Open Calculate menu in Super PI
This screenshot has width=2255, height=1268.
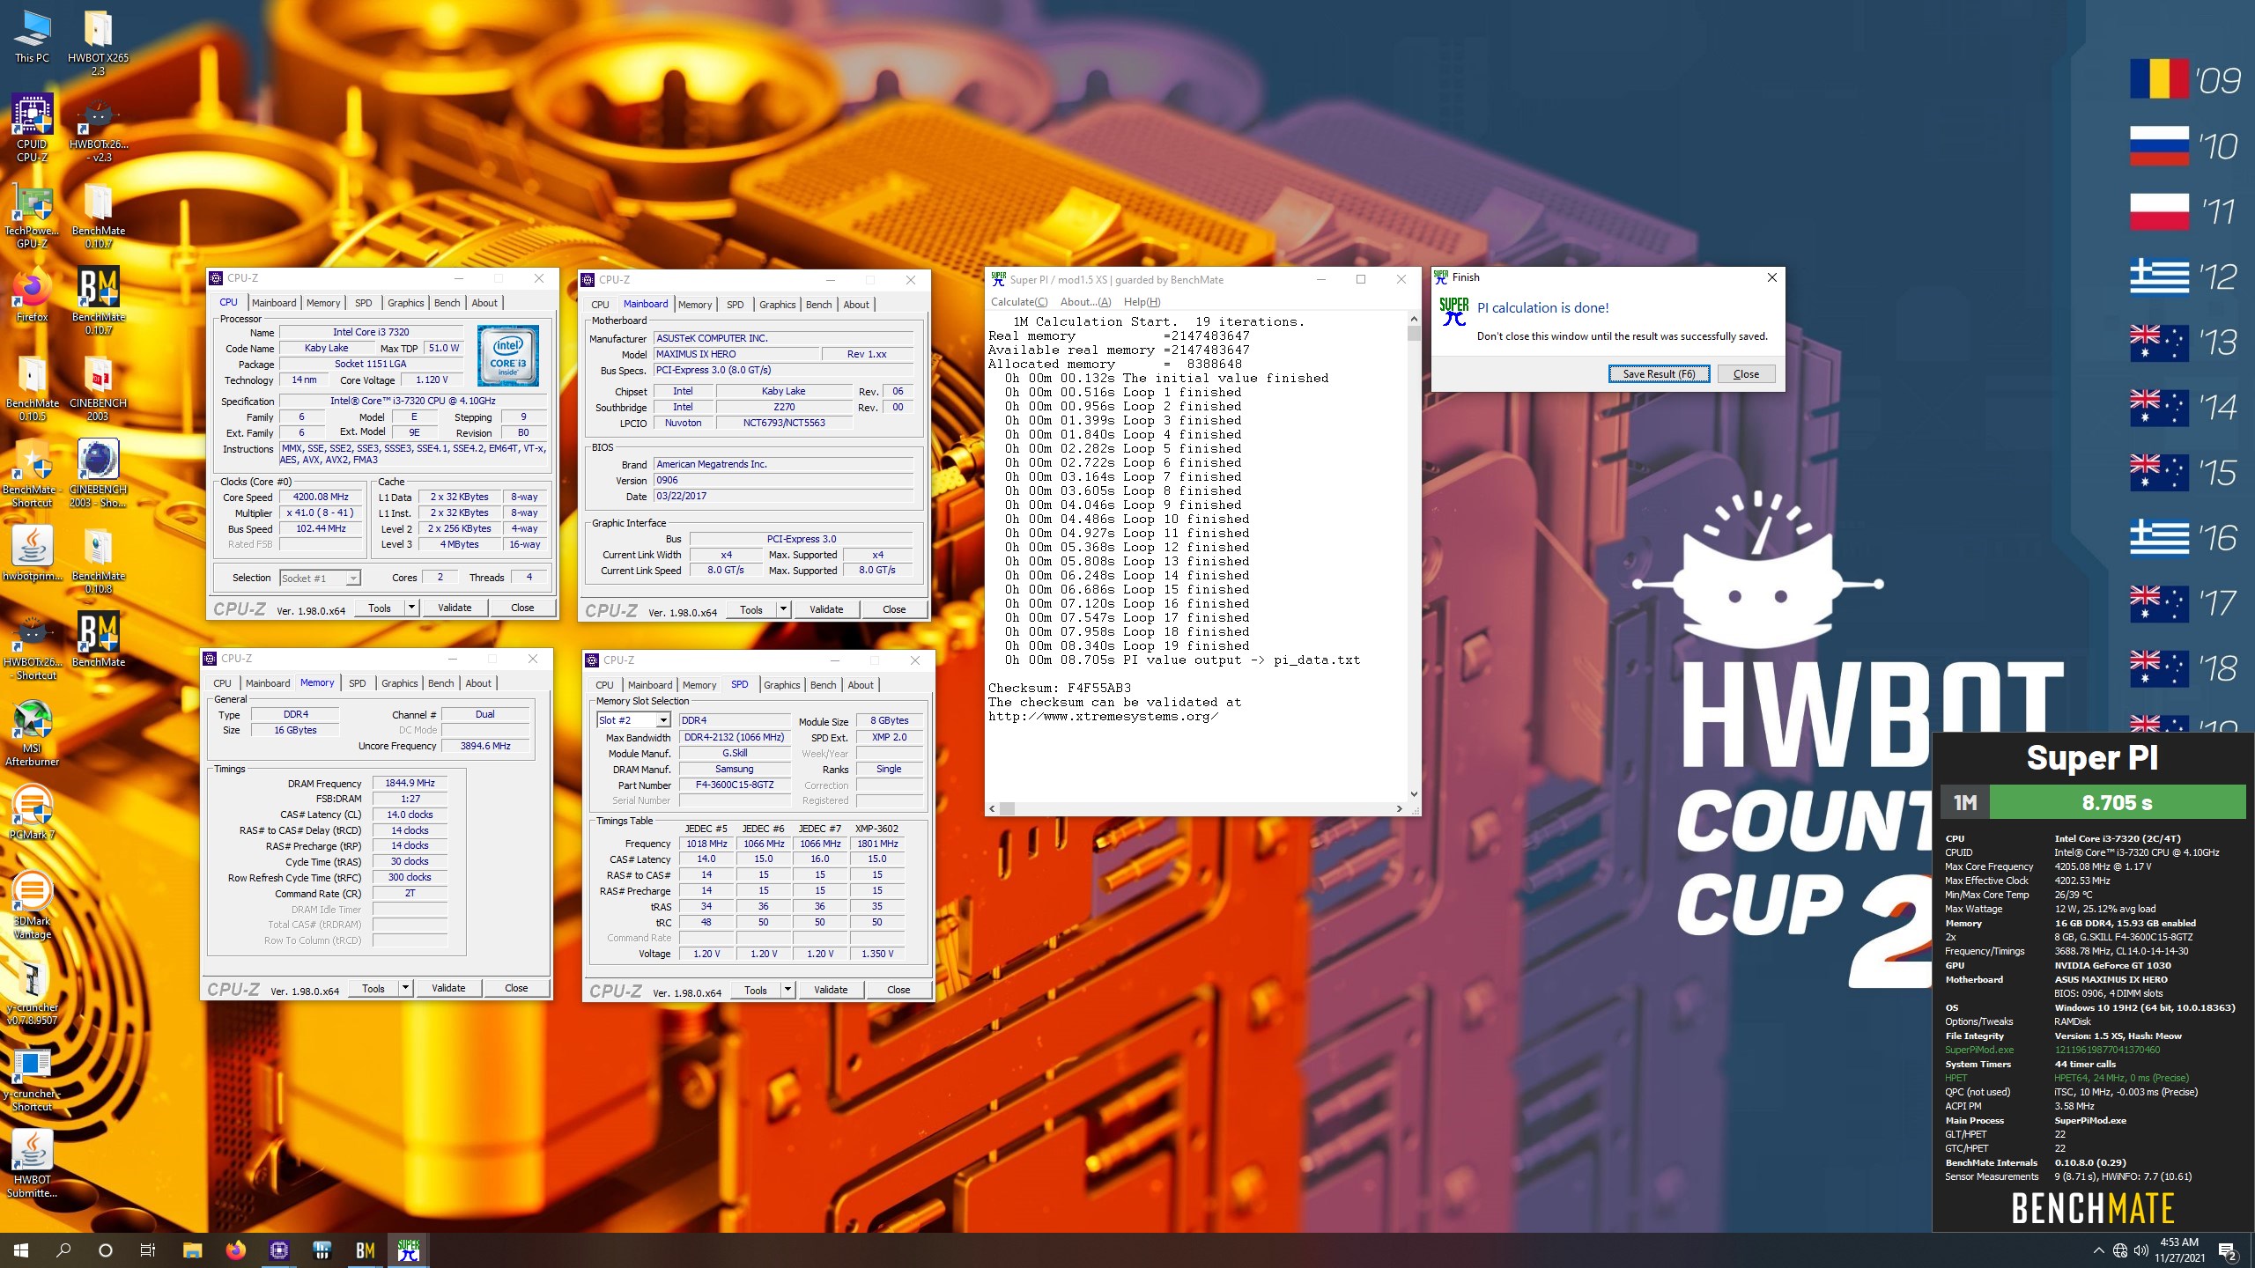1019,302
